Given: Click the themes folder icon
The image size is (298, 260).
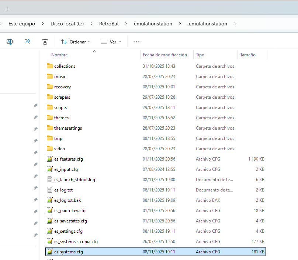Looking at the screenshot, I should click(50, 118).
